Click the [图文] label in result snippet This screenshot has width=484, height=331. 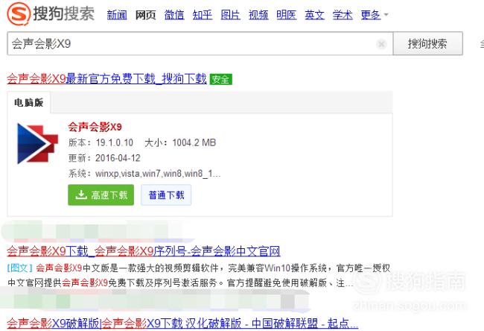(20, 268)
